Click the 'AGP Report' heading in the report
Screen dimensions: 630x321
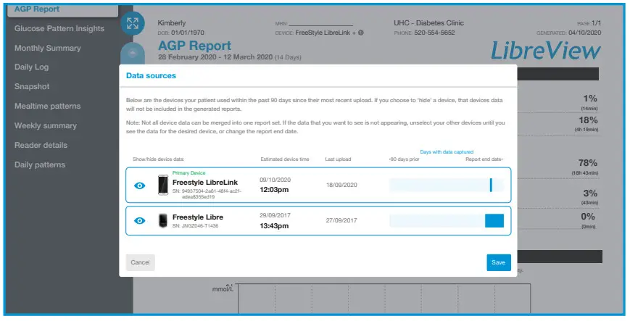coord(194,46)
